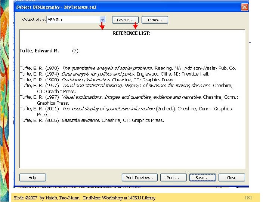Click the Help button
Image resolution: width=269 pixels, height=202 pixels.
[33, 177]
